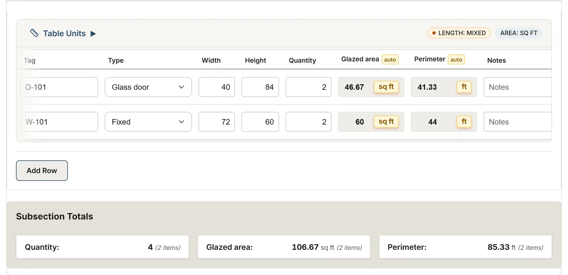Click the auto badge next to Glazed area
568x275 pixels.
pyautogui.click(x=390, y=60)
